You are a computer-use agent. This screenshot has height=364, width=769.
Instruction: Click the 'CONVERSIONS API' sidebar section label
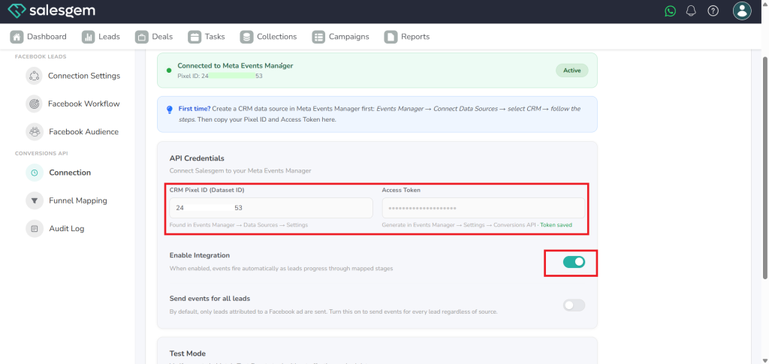coord(41,153)
